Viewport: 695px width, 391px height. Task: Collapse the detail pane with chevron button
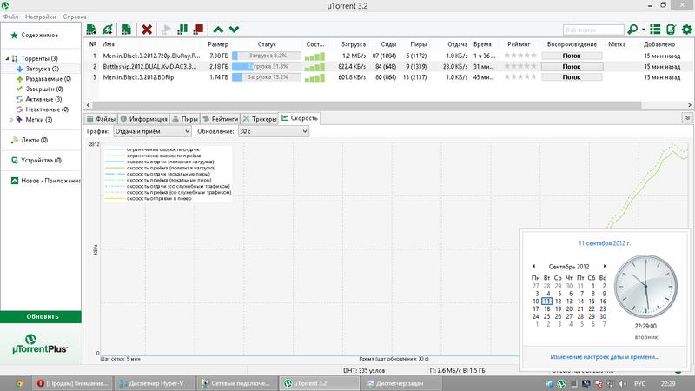(687, 118)
